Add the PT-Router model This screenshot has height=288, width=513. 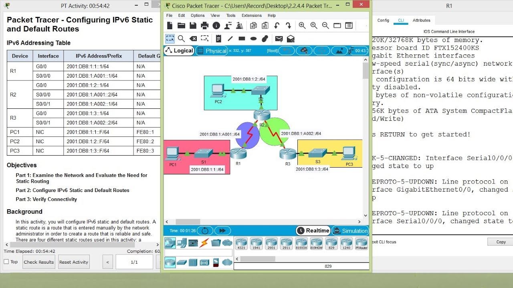coord(362,243)
